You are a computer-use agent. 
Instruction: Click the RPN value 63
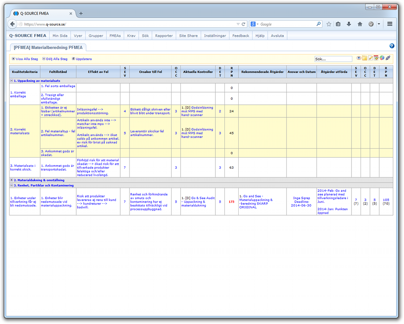point(231,168)
